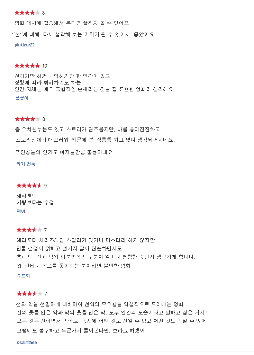Click the review line starting 선하기만 하거나

pos(62,76)
